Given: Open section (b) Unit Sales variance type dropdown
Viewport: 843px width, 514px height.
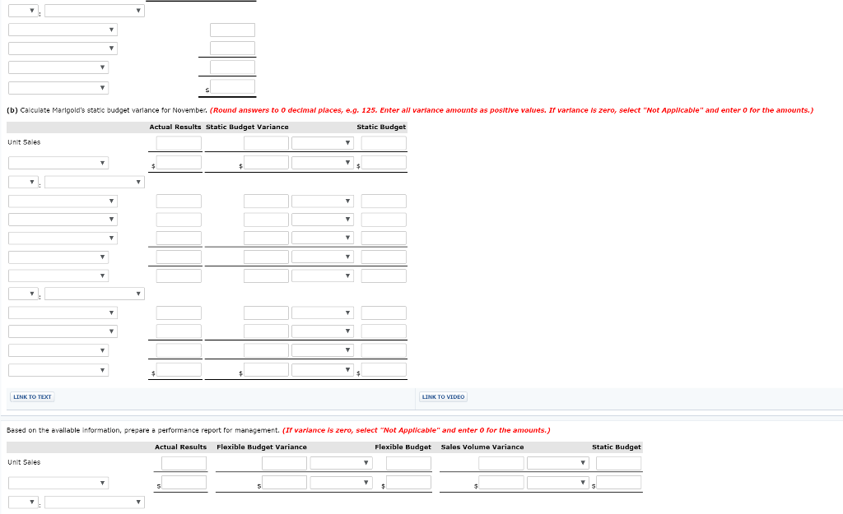Looking at the screenshot, I should click(x=323, y=143).
